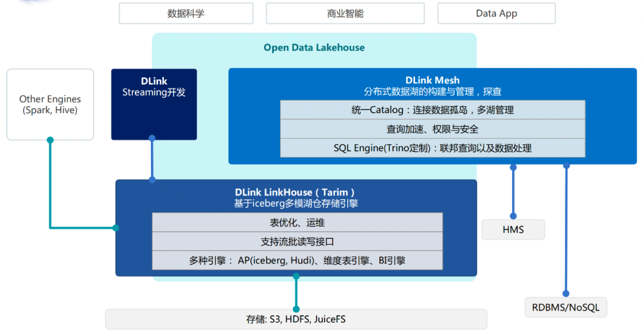644x335 pixels.
Task: Select the Other Engines (Spark, Hive) box
Action: click(x=50, y=104)
